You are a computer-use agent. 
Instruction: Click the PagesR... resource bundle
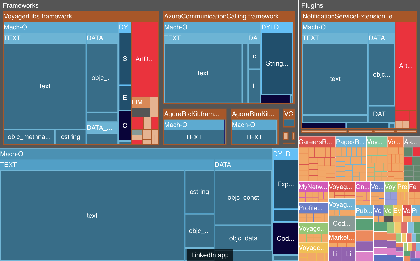(x=350, y=142)
